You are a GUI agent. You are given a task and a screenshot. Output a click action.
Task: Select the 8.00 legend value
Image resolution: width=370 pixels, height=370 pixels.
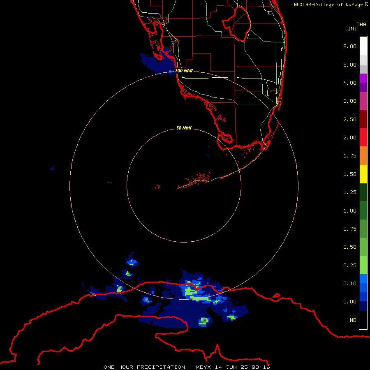[x=350, y=46]
